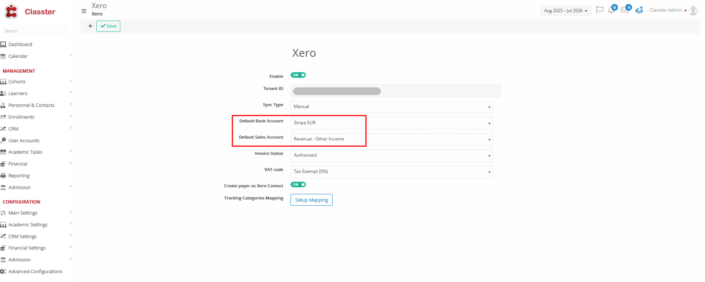Click the Enrollments arrows icon
This screenshot has height=282, width=705.
click(x=3, y=117)
